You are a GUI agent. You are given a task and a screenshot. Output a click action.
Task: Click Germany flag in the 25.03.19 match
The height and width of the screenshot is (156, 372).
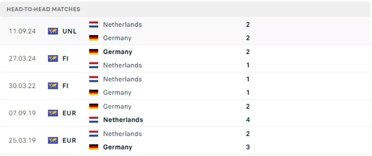[94, 147]
